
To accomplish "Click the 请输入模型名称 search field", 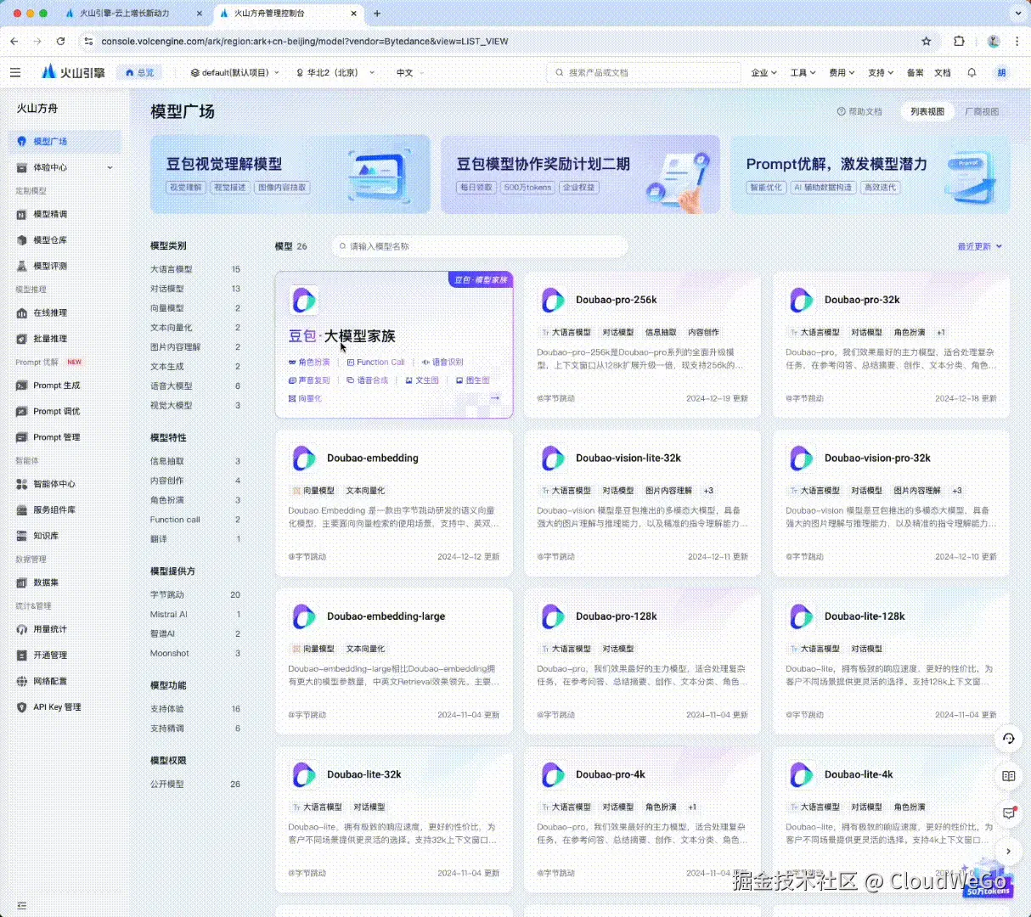I will [480, 246].
